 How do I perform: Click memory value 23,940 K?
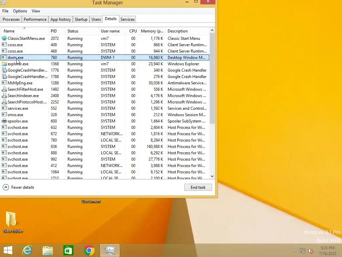coord(156,64)
